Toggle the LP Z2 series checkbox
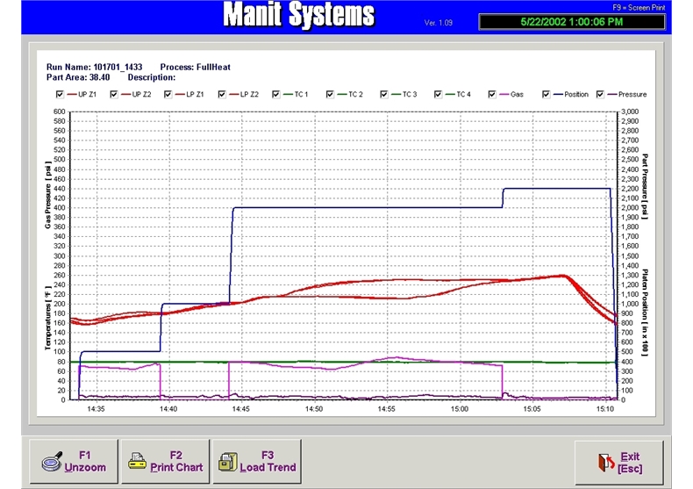 (222, 94)
